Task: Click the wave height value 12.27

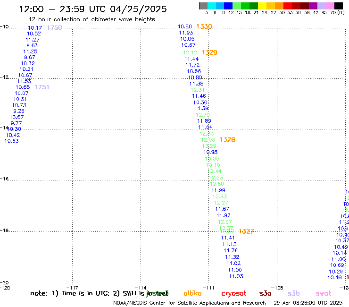Action: tap(221, 203)
